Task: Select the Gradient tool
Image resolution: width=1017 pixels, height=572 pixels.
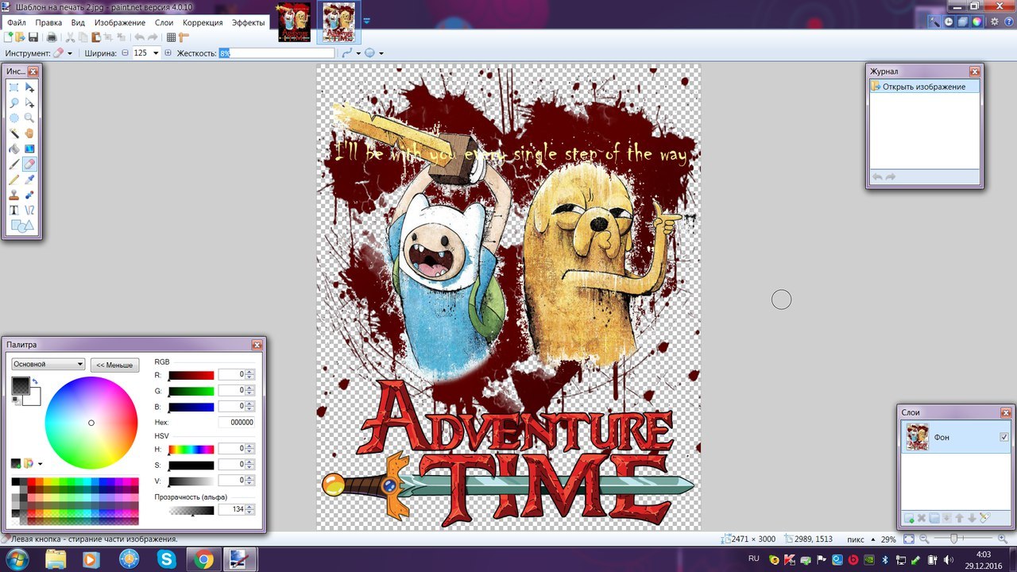Action: click(29, 149)
